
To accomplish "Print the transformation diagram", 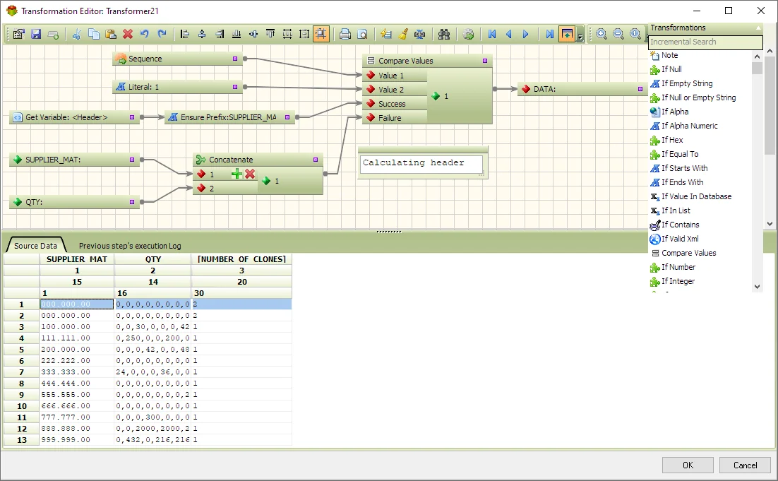I will click(345, 34).
